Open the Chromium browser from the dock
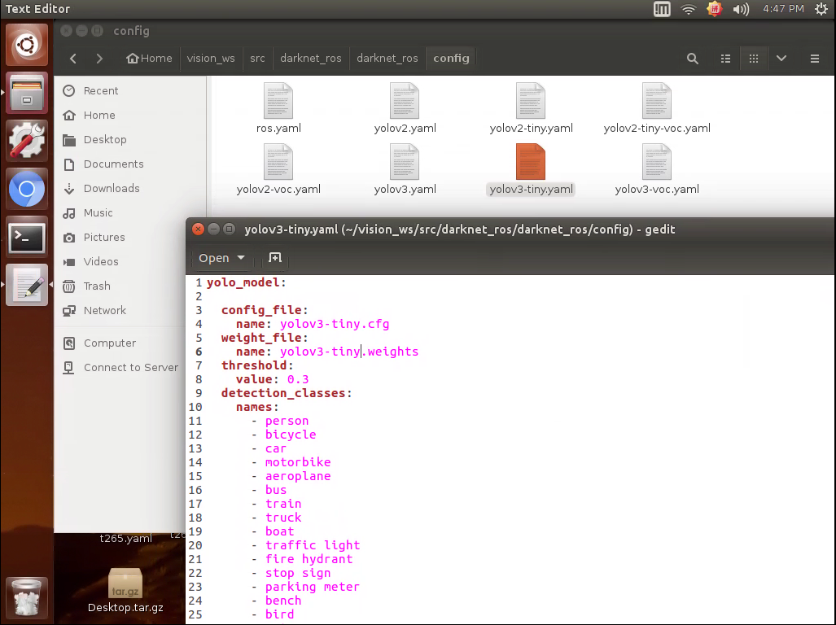This screenshot has height=625, width=836. click(x=27, y=189)
